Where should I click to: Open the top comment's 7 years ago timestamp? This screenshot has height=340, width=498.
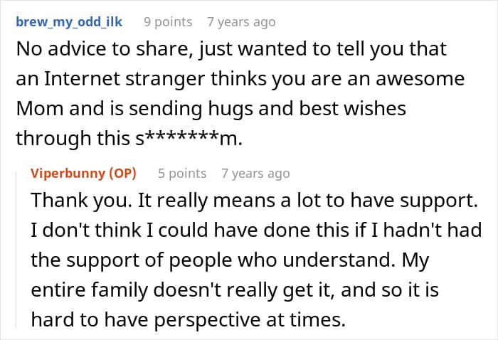(x=241, y=22)
